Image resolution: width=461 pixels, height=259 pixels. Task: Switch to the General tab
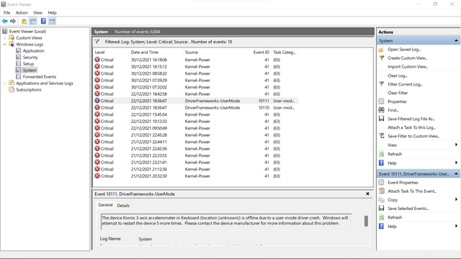point(105,205)
